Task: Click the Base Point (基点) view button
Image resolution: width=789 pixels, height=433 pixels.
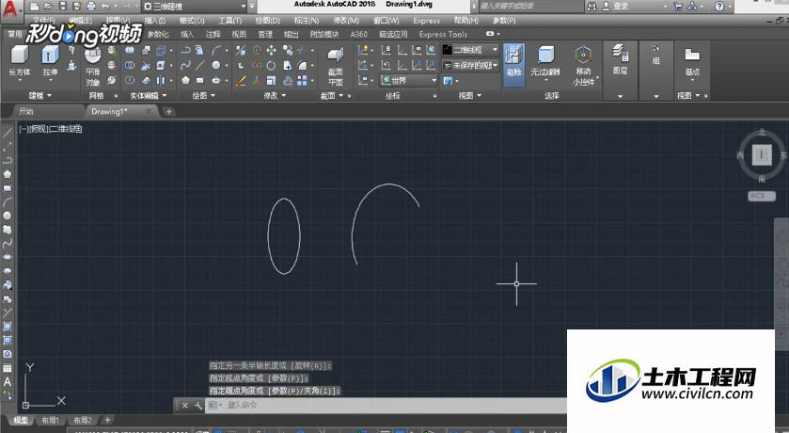Action: pyautogui.click(x=692, y=61)
